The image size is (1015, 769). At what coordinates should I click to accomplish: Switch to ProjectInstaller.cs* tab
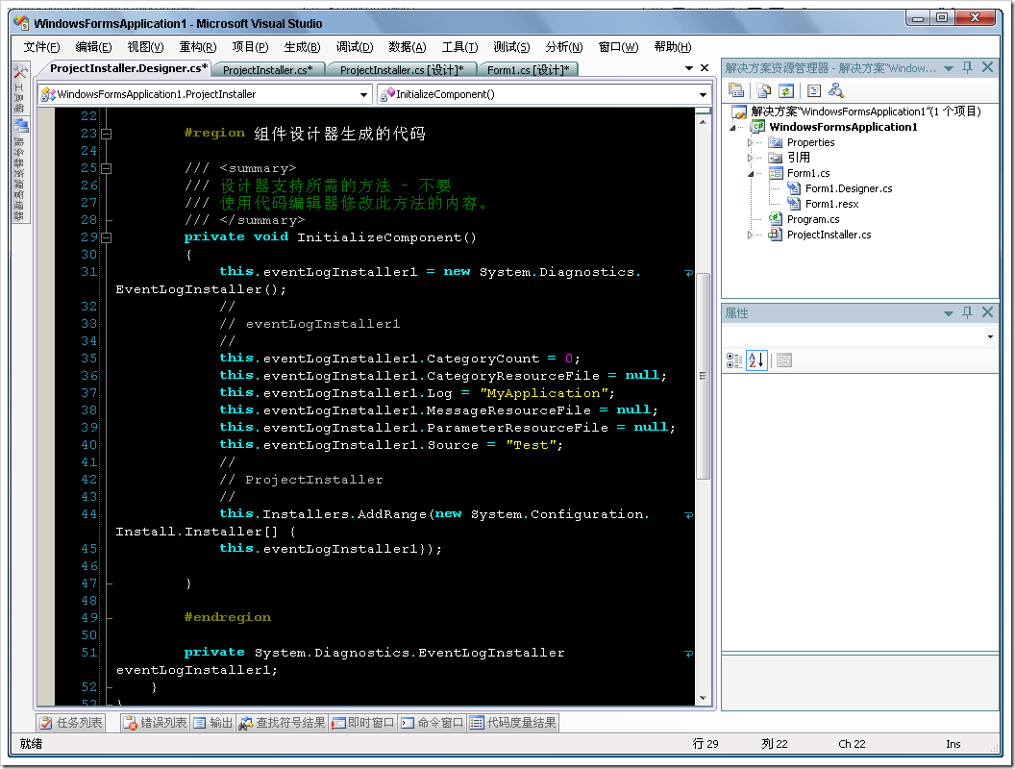(267, 70)
